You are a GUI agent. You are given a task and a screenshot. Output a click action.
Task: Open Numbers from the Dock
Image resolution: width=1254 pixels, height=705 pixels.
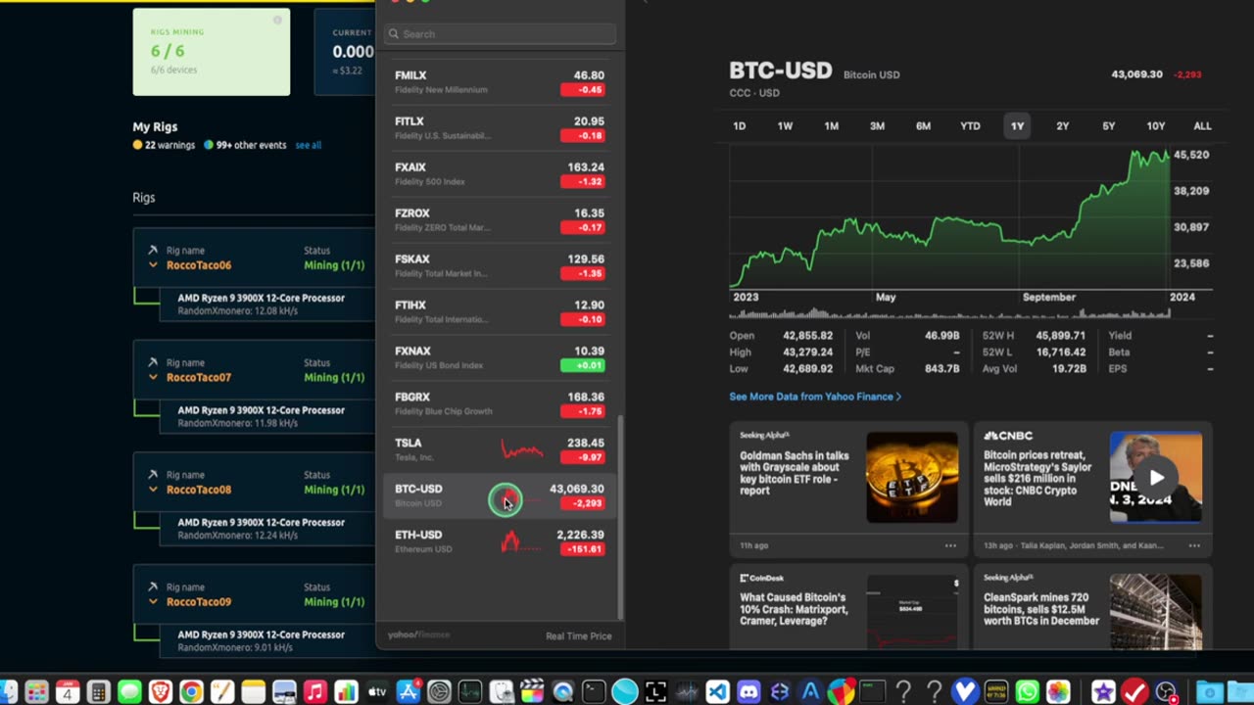point(346,692)
